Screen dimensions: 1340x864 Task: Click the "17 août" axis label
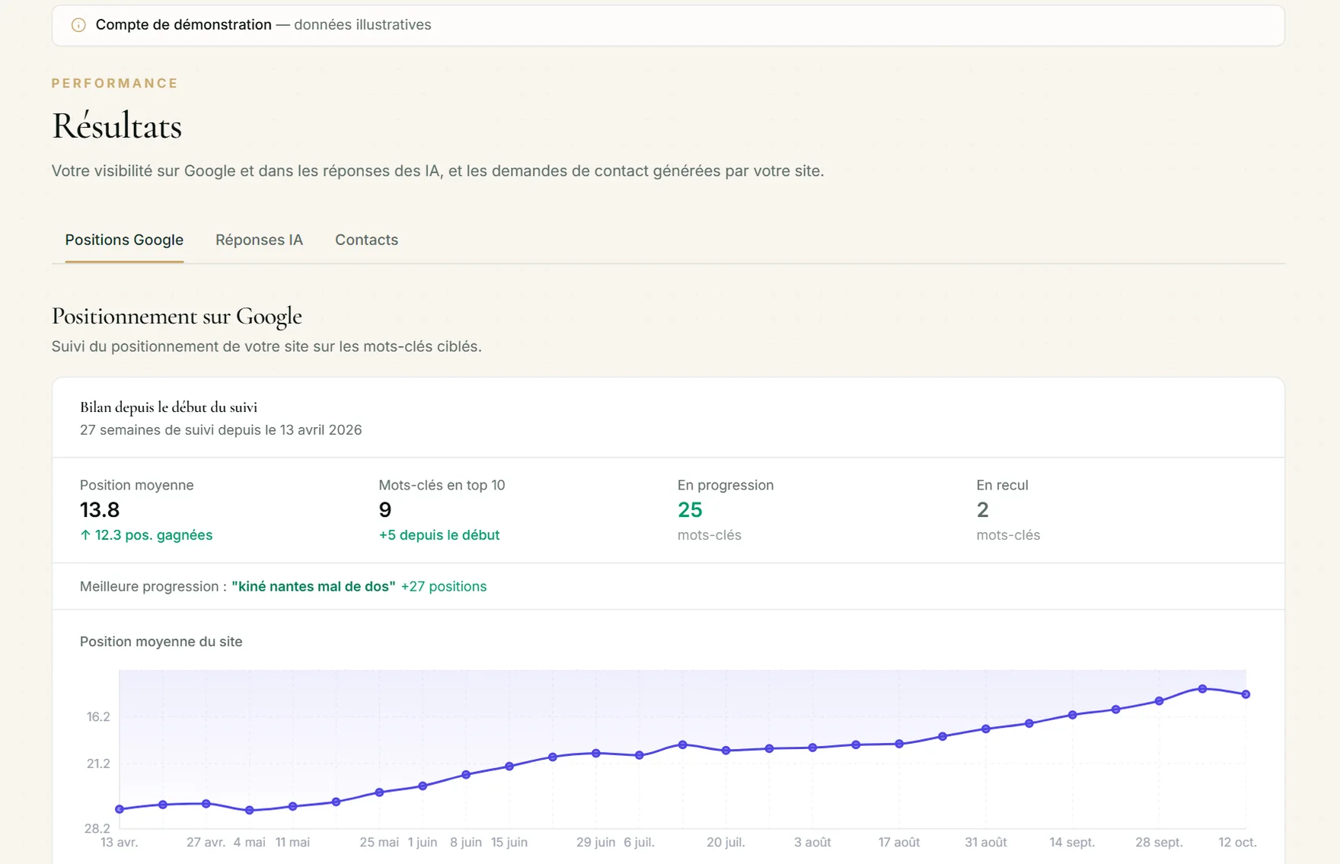point(899,843)
